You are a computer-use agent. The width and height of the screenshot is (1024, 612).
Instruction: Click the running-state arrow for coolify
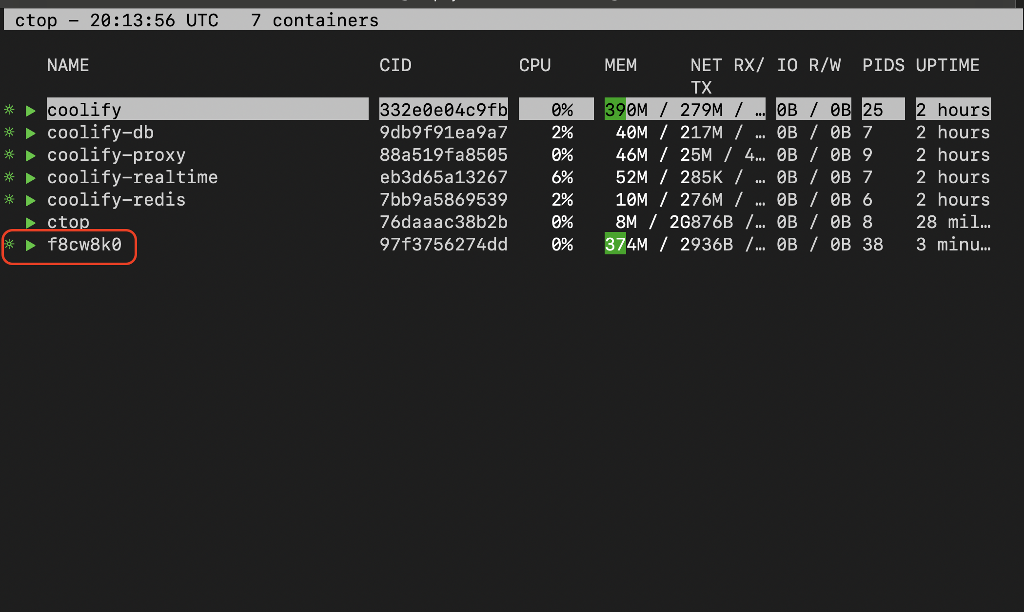click(31, 111)
